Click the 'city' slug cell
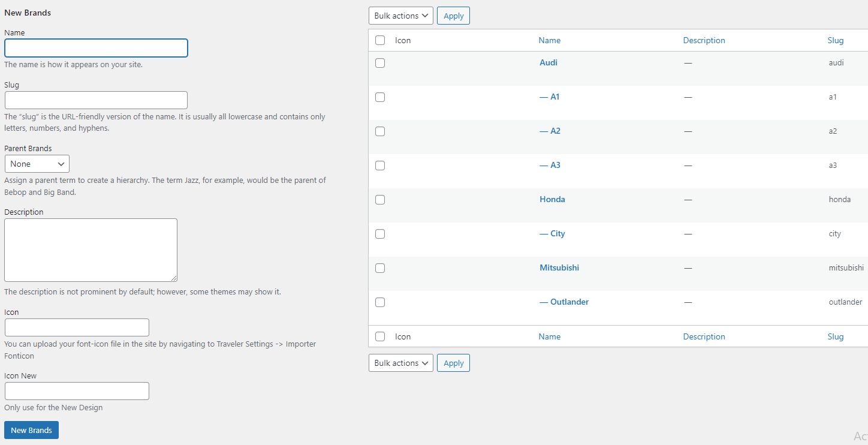The width and height of the screenshot is (868, 445). [835, 234]
